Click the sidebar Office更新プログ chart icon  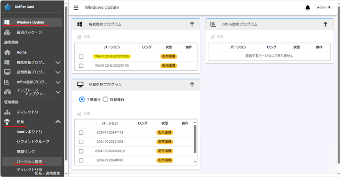tap(7, 82)
